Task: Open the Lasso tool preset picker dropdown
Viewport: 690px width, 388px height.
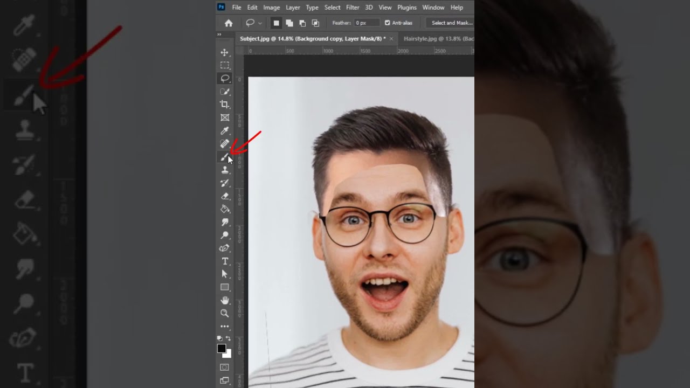Action: (x=260, y=23)
